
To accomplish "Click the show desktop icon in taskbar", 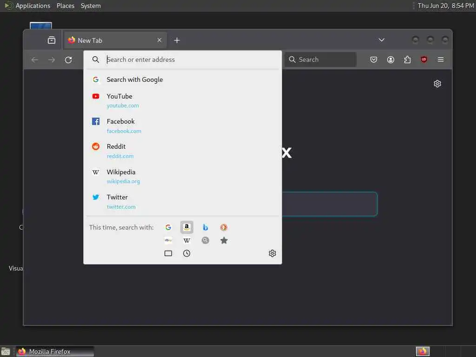I will 6,351.
